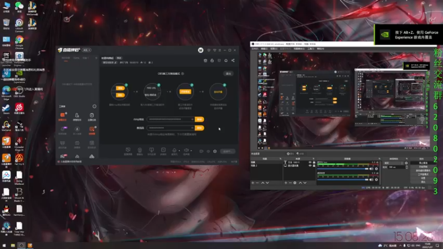Switch to the second scene tab in the assistant sidebar

tap(76, 58)
